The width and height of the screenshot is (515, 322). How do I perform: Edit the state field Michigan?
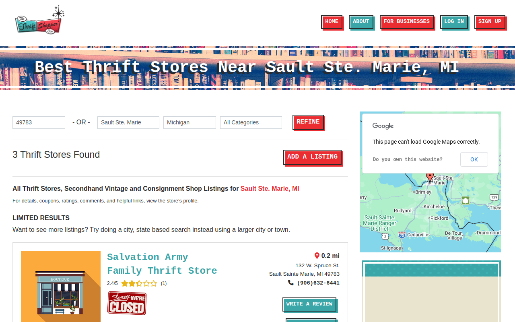pos(190,122)
